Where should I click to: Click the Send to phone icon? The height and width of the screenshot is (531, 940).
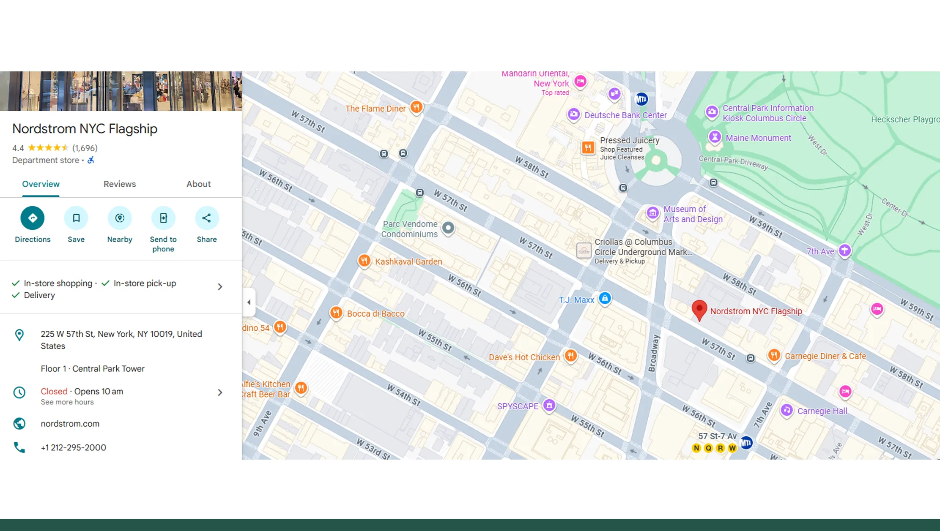point(163,218)
